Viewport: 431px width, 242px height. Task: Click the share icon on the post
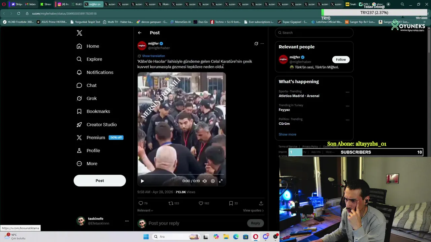pyautogui.click(x=261, y=203)
